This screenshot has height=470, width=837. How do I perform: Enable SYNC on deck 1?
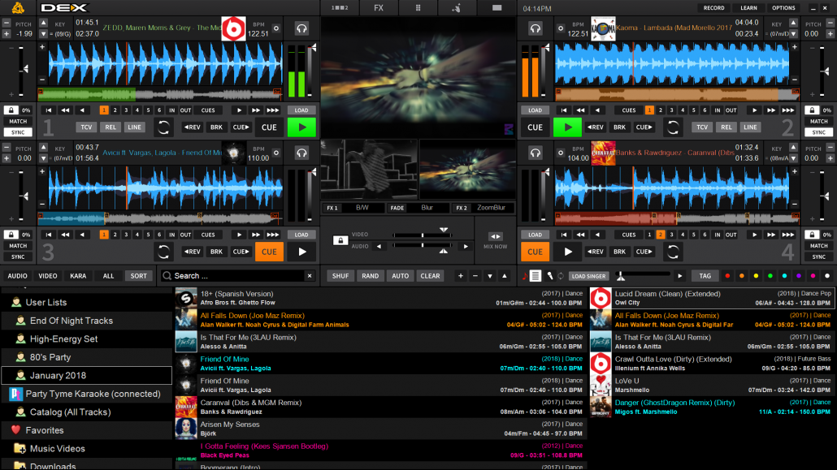point(18,132)
